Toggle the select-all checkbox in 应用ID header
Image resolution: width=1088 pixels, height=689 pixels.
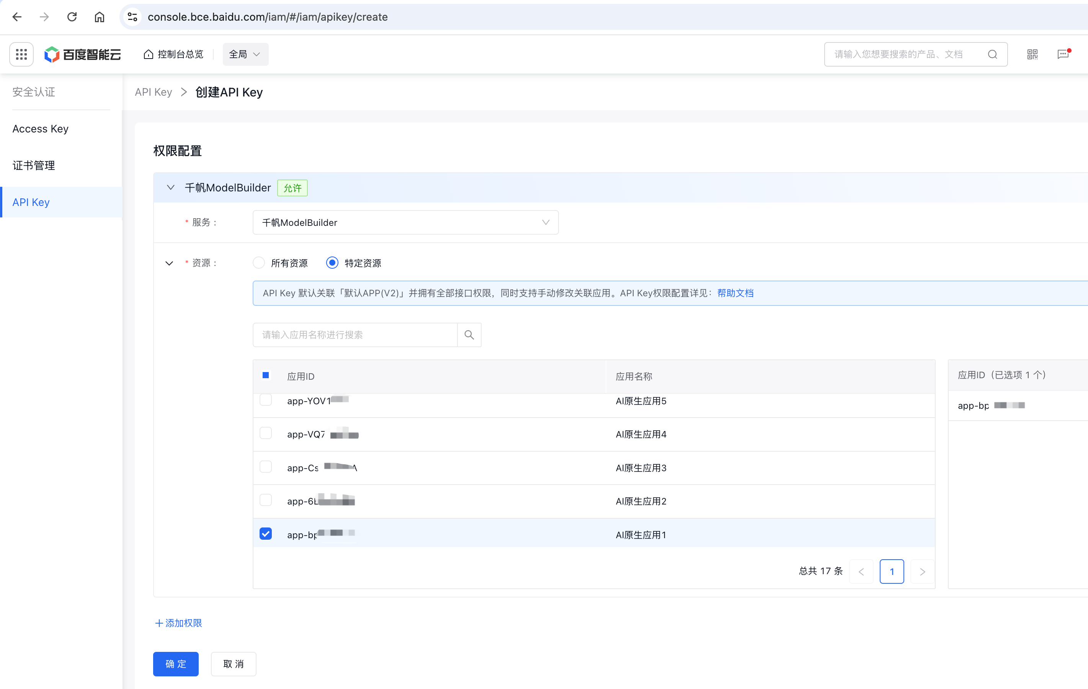click(x=266, y=376)
